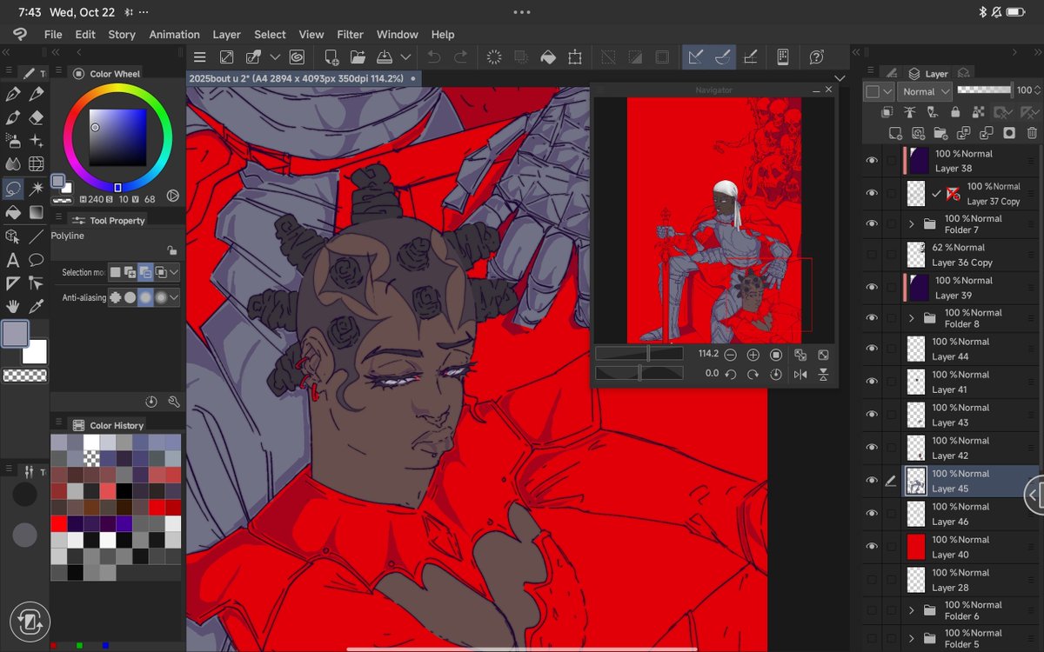
Task: Toggle visibility of Folder 7
Action: tap(872, 223)
